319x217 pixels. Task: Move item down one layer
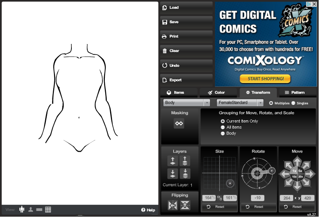[173, 173]
